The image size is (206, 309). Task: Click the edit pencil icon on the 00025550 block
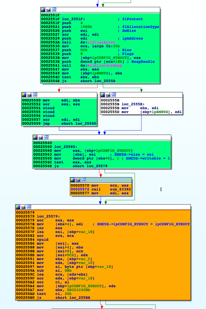tap(29, 95)
